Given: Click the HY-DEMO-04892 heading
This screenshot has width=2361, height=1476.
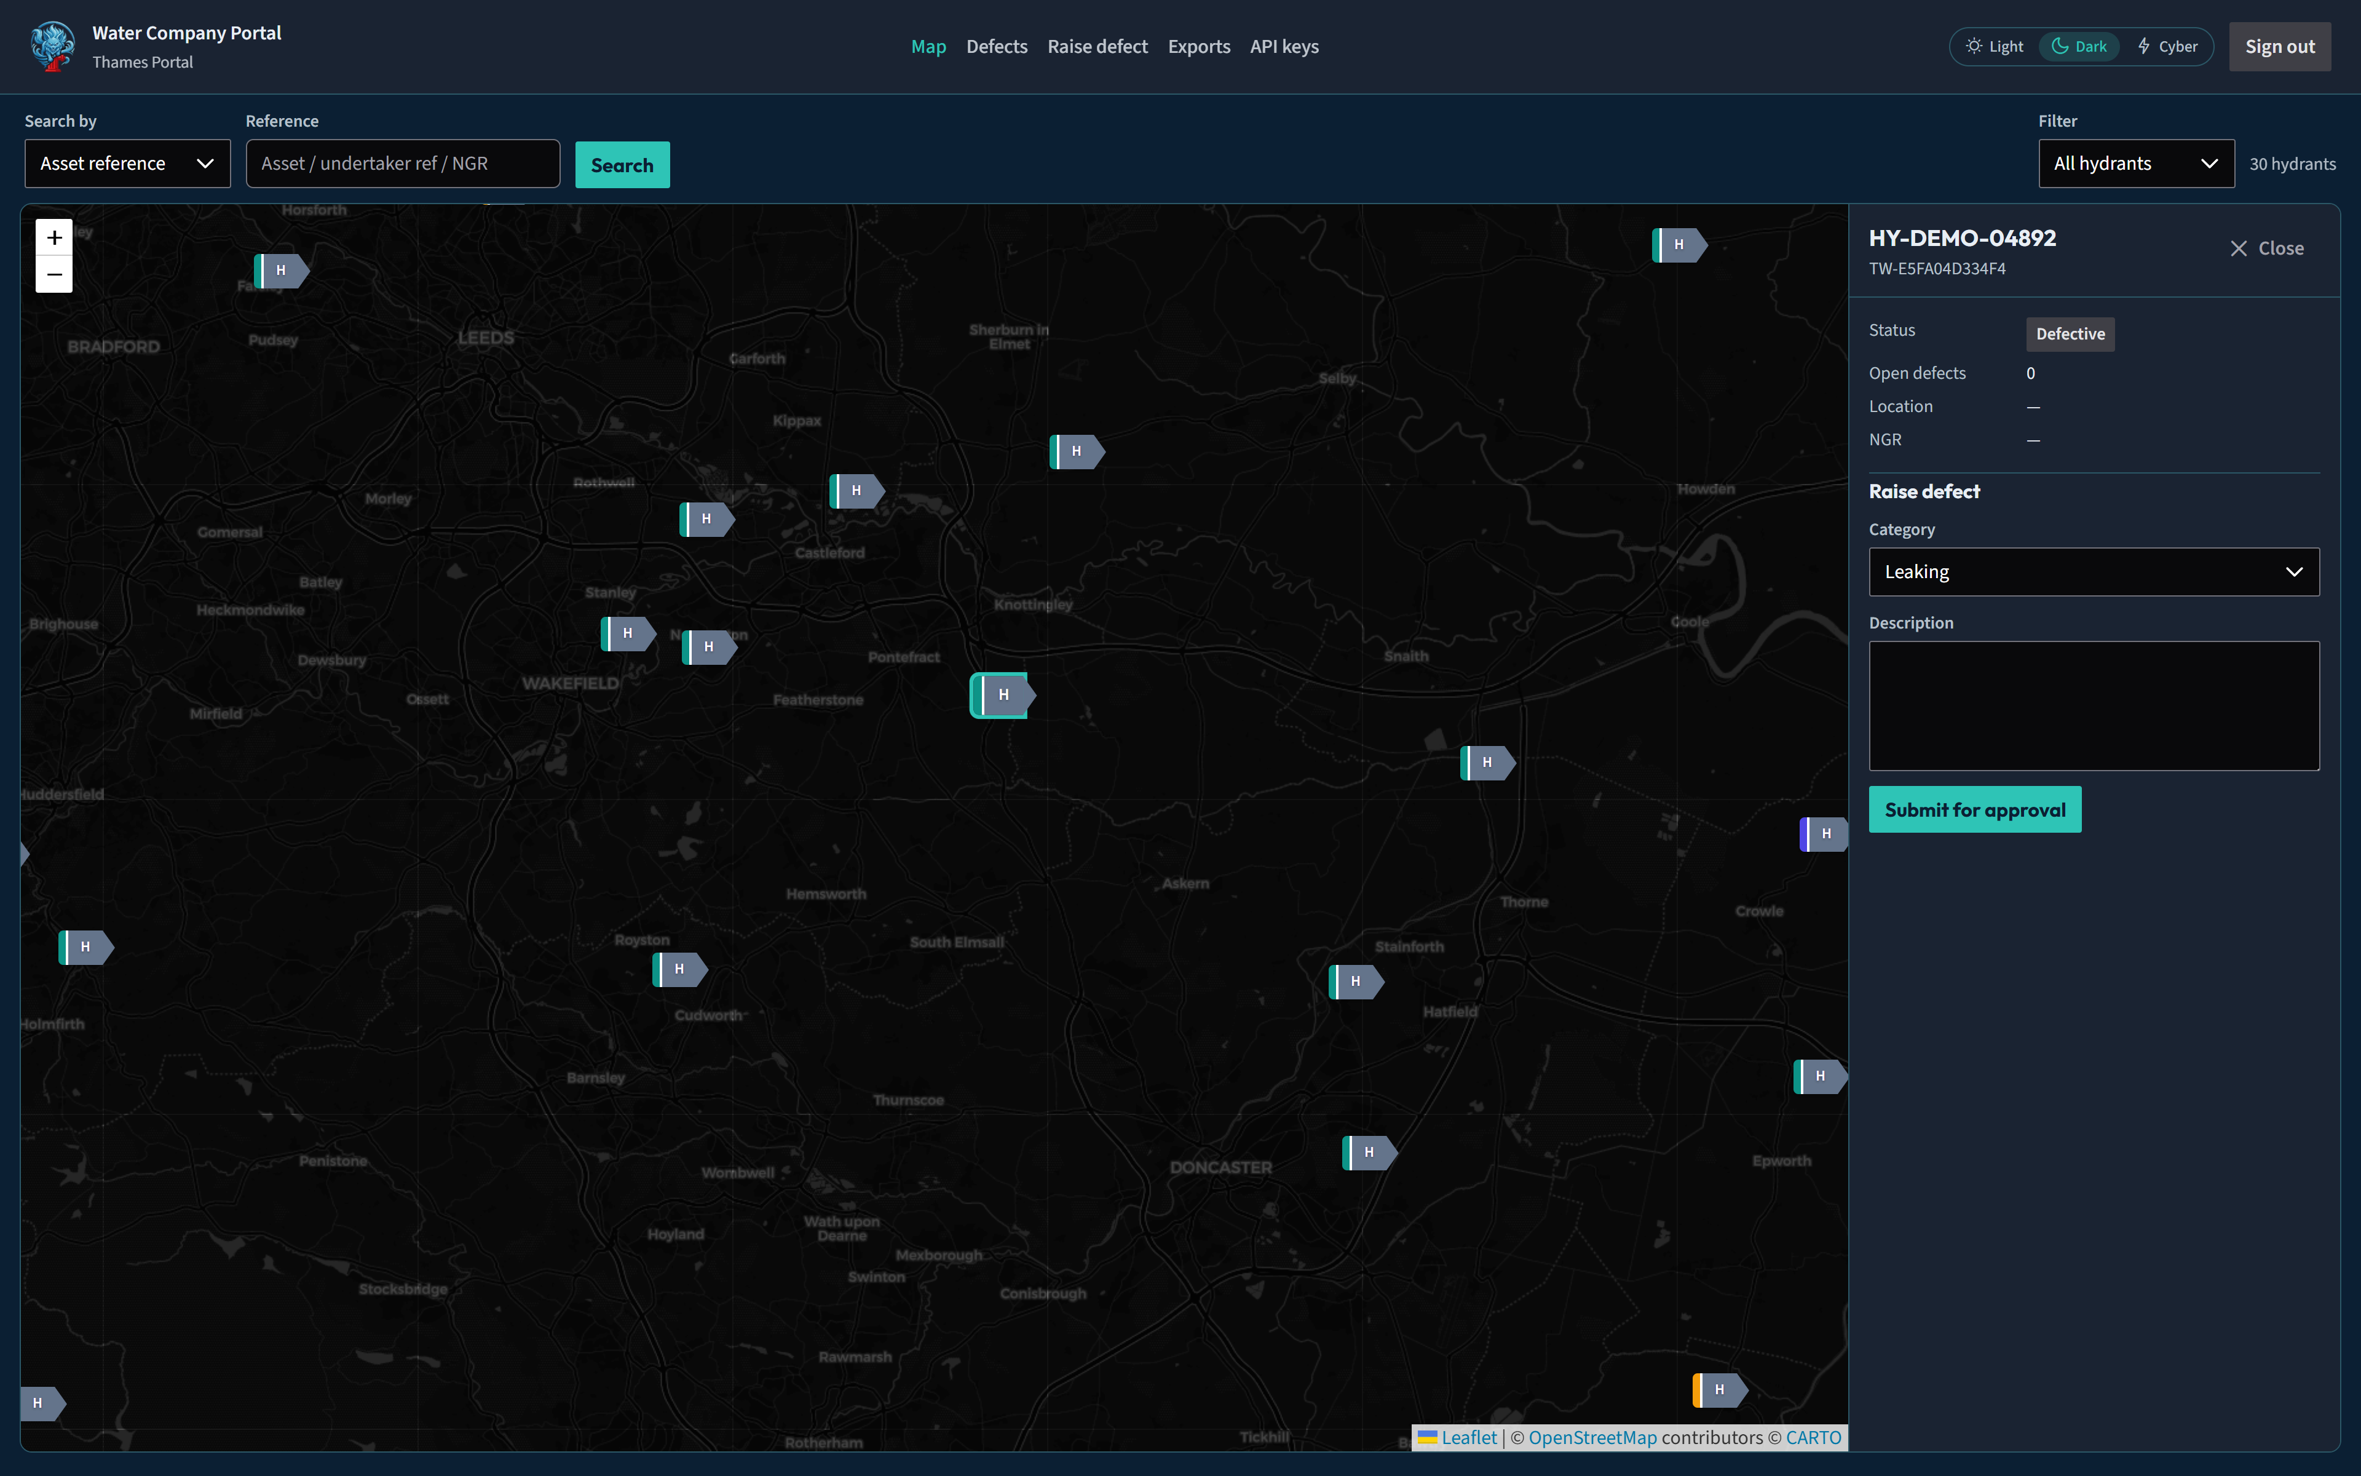Looking at the screenshot, I should (1962, 238).
